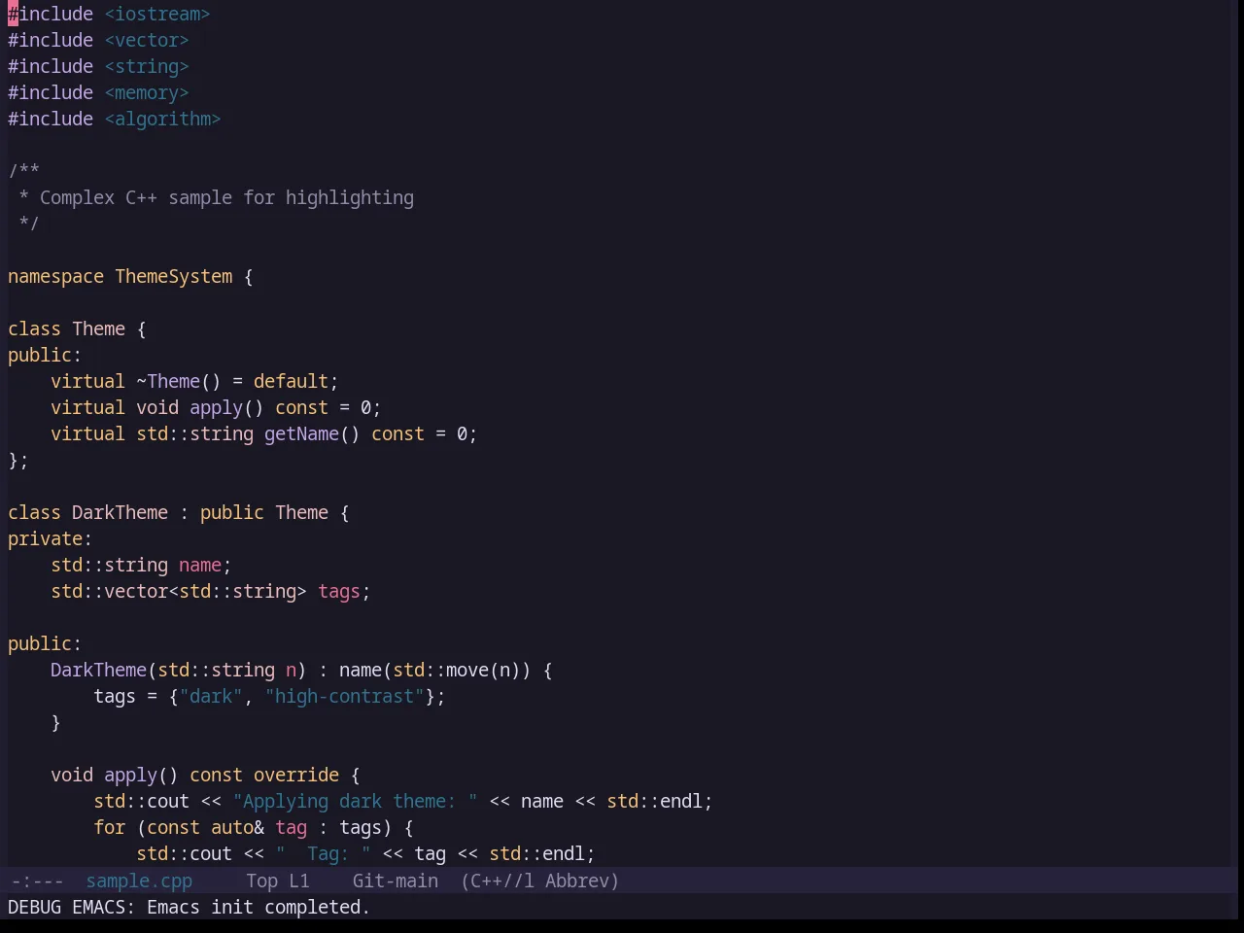The height and width of the screenshot is (933, 1244).
Task: Click 'DarkTheme' in the class declaration line
Action: [x=120, y=512]
